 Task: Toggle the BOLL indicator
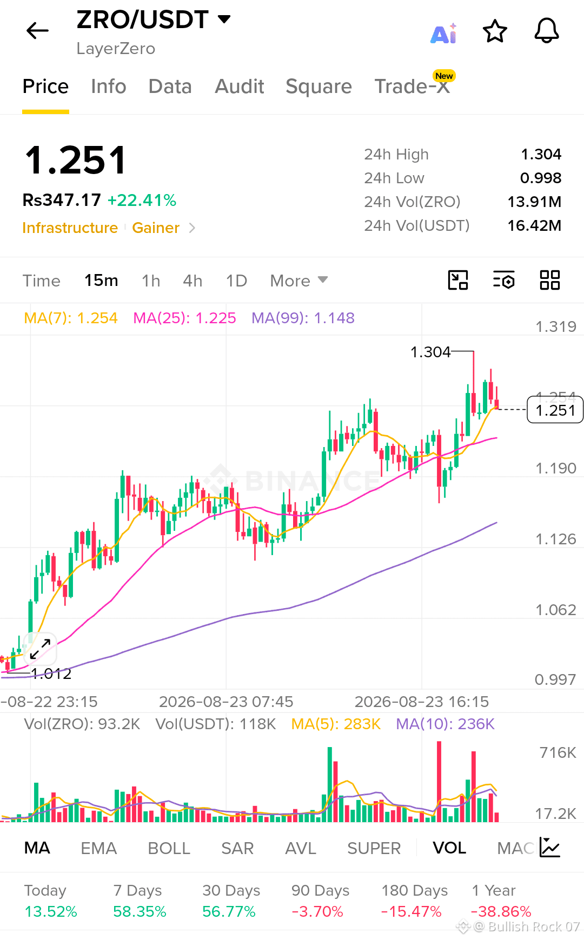pos(169,848)
